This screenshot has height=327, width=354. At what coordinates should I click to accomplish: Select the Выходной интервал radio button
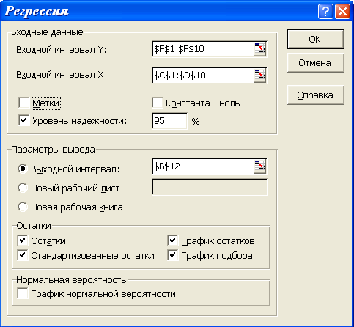pyautogui.click(x=23, y=169)
